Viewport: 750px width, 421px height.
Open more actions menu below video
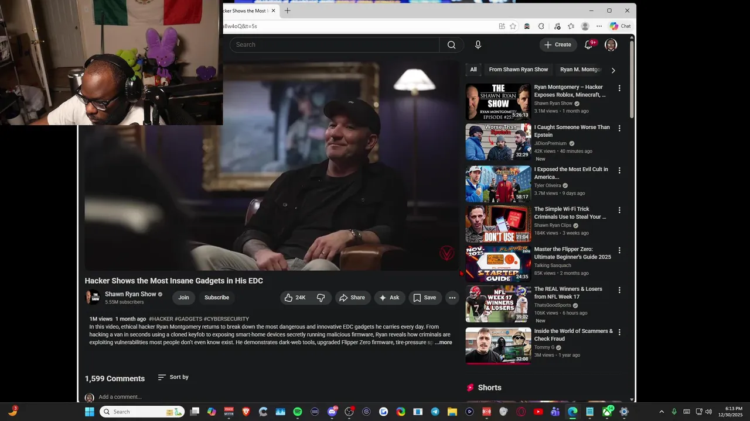(x=452, y=298)
